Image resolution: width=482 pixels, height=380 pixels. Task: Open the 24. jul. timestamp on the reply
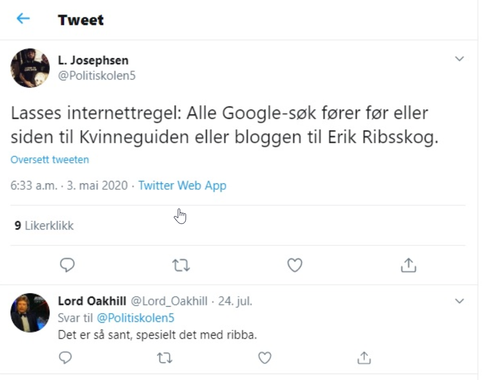click(x=235, y=301)
